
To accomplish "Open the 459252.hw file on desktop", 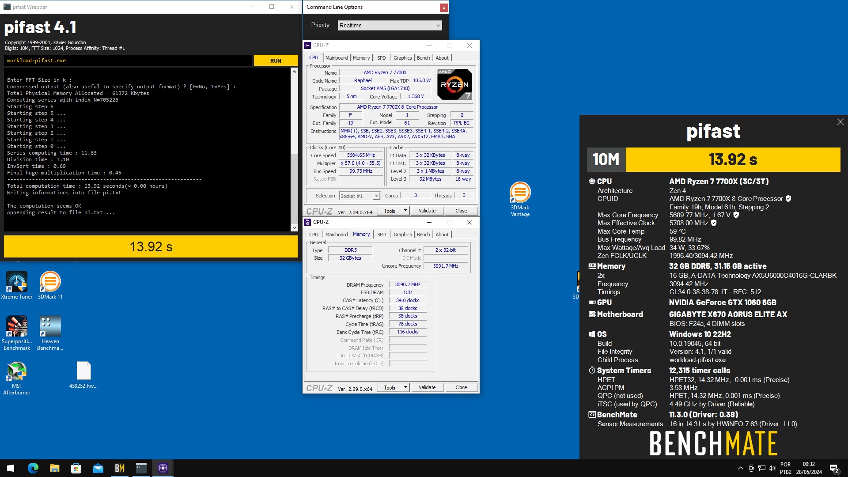I will [83, 375].
